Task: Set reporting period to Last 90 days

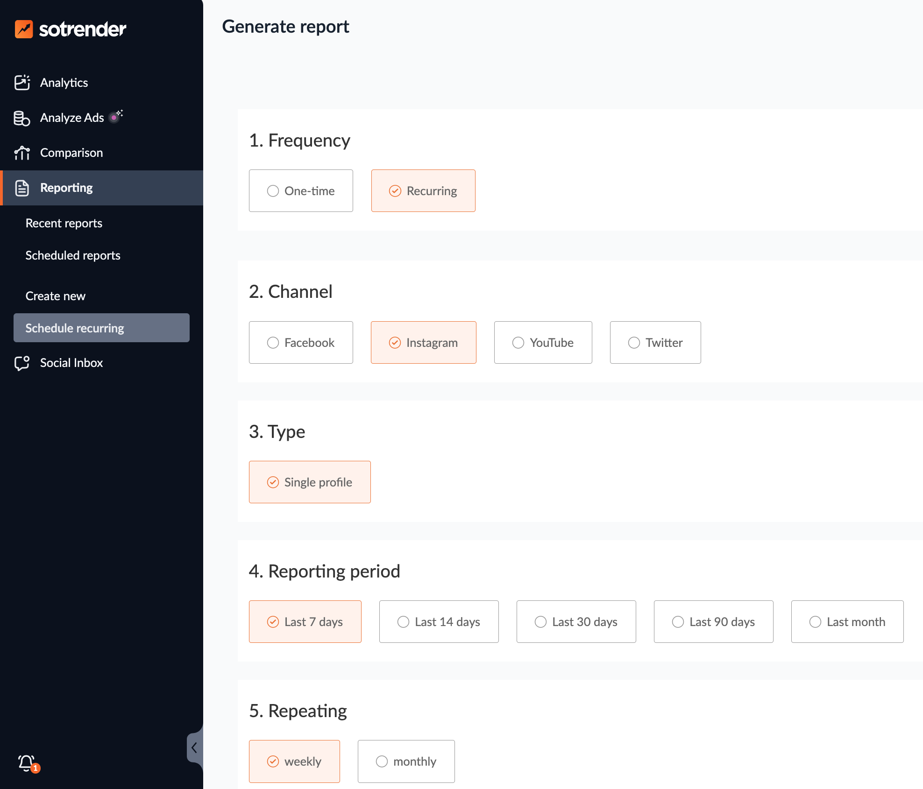Action: tap(714, 622)
